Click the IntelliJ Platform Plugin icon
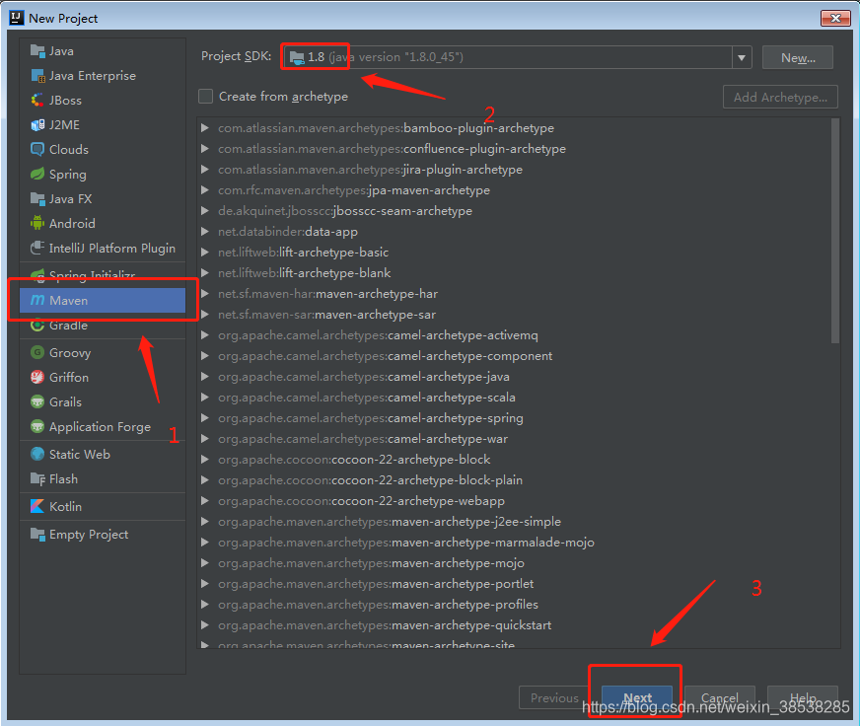 37,248
